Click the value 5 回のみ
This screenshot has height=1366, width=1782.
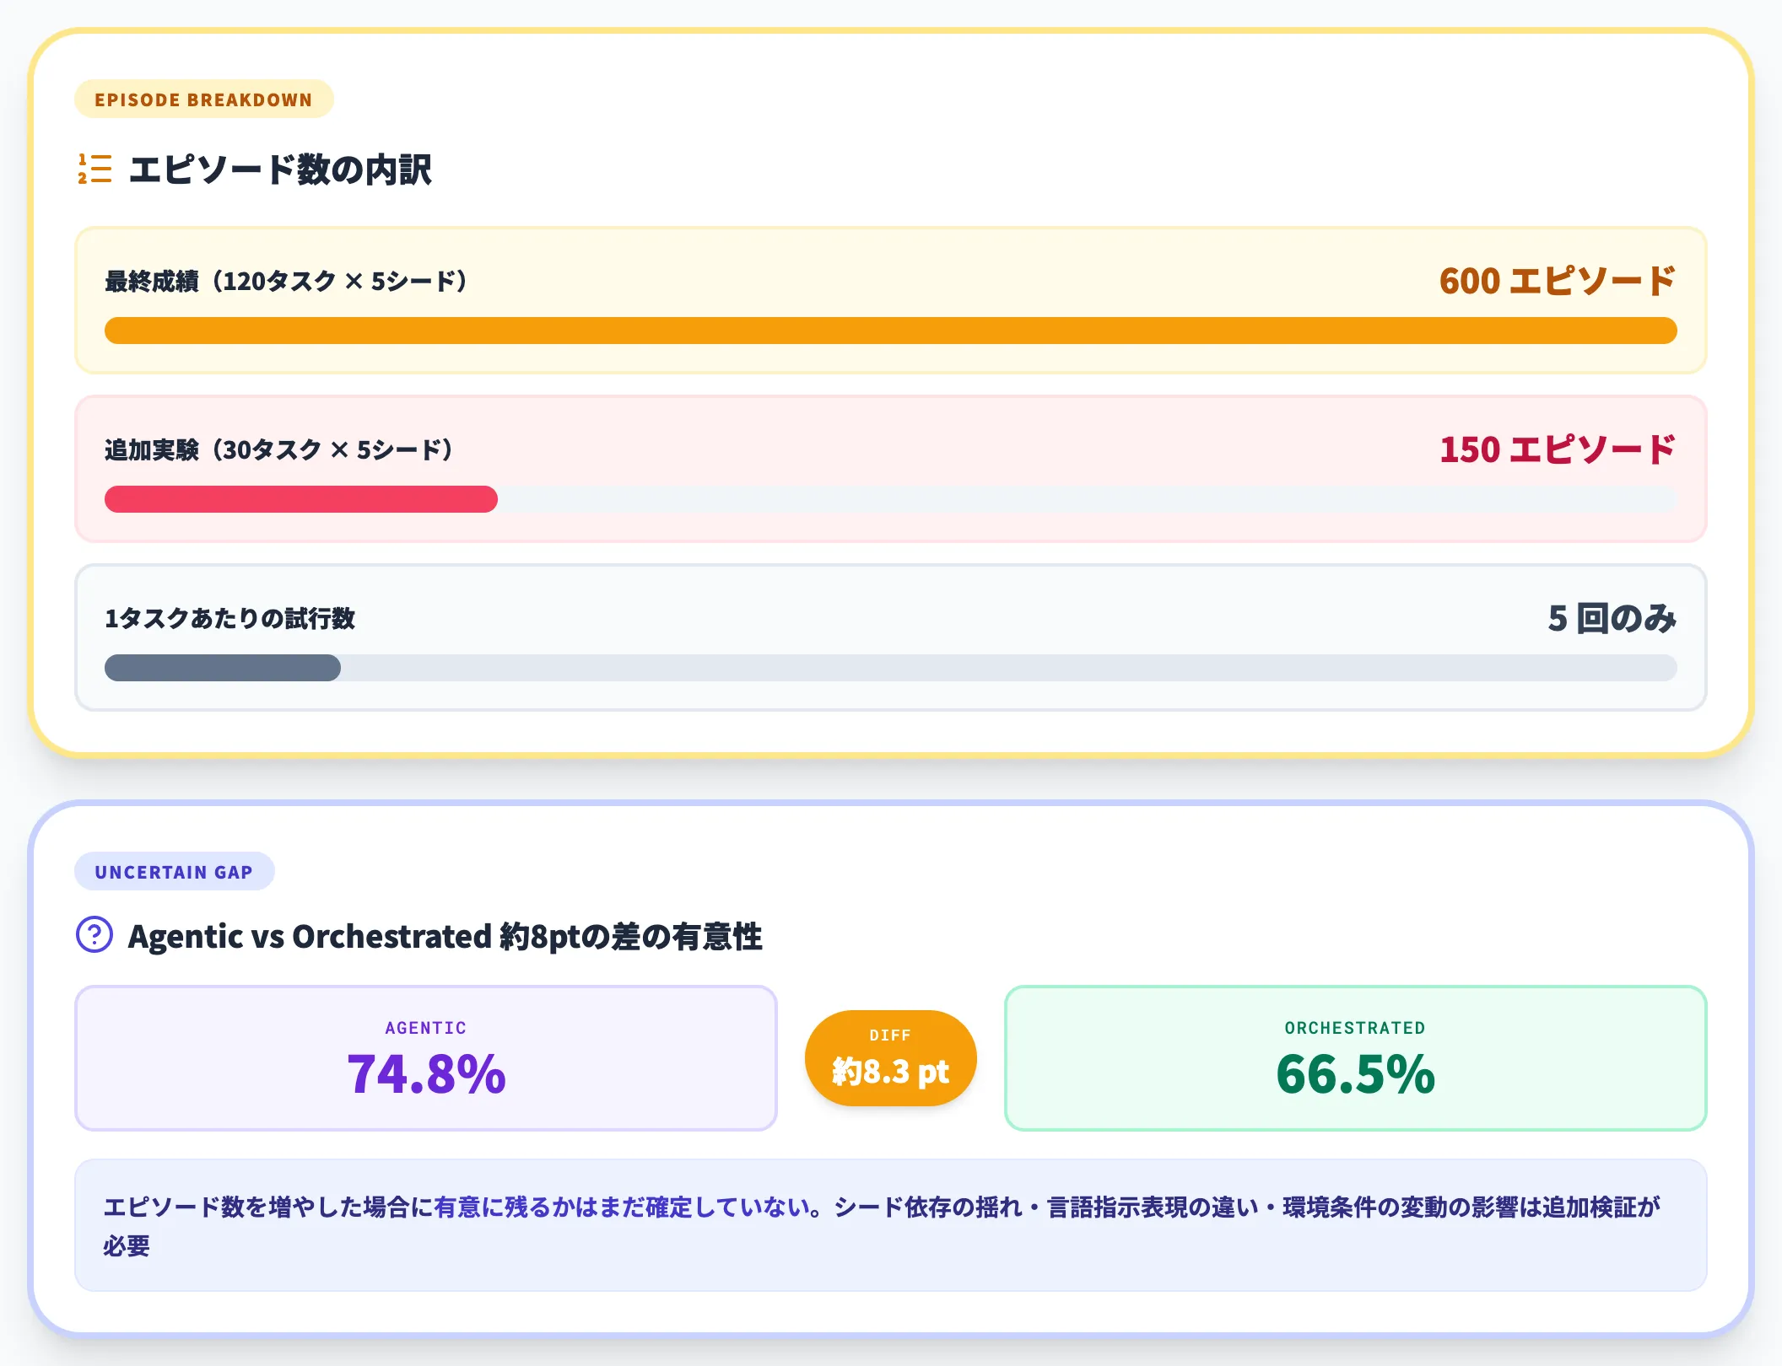pyautogui.click(x=1612, y=618)
